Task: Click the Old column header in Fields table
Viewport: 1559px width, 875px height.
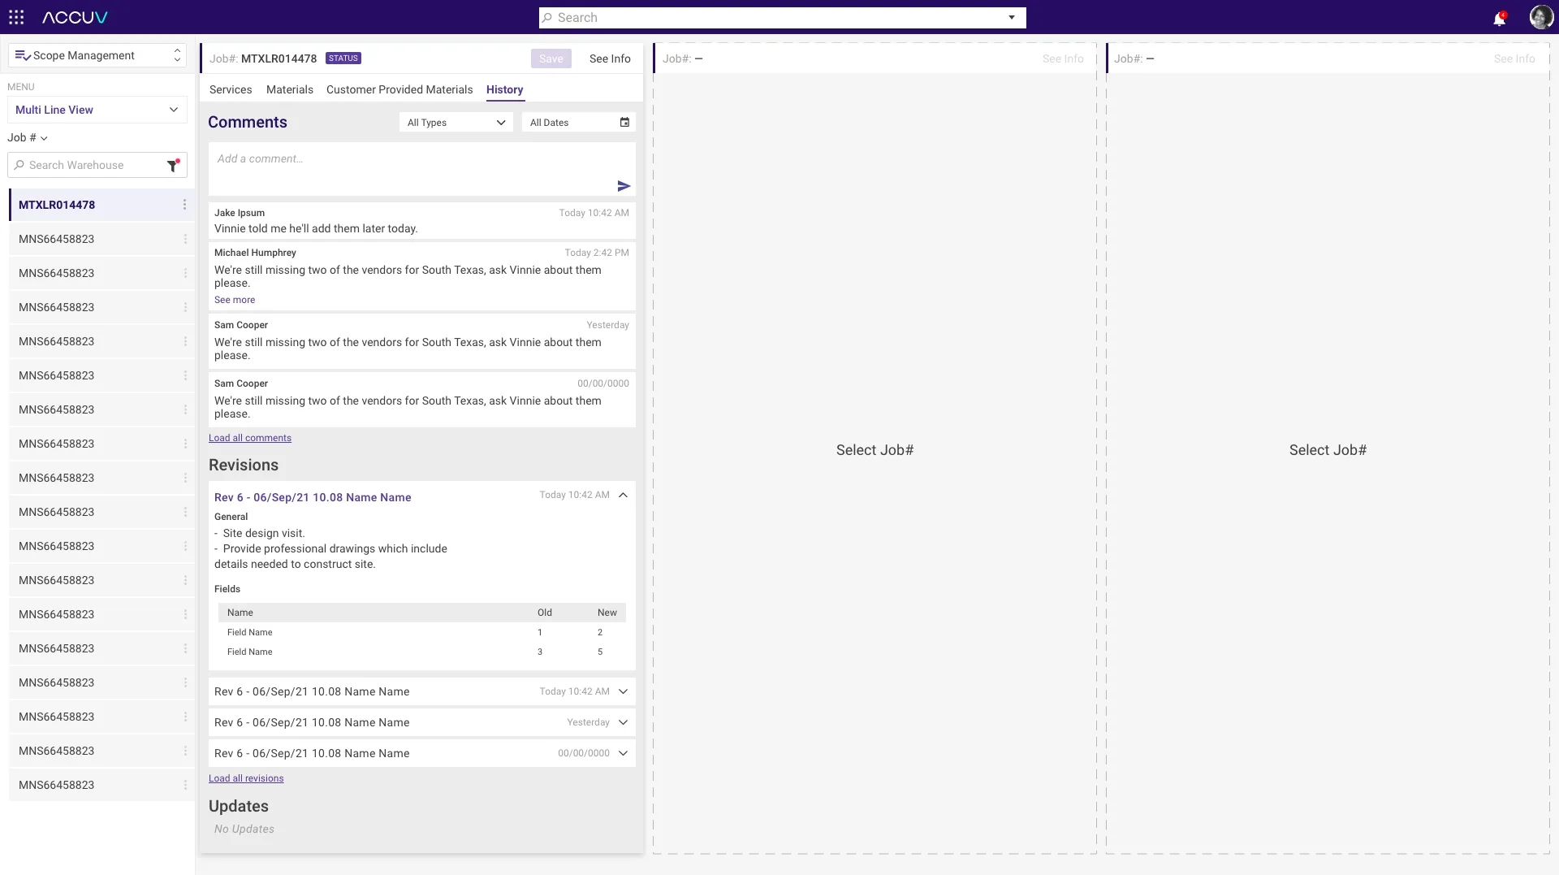Action: tap(545, 613)
